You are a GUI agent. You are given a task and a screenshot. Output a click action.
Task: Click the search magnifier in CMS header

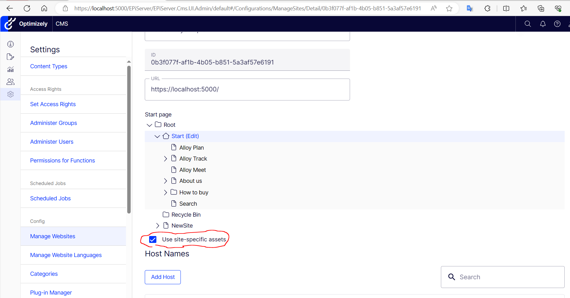tap(528, 24)
